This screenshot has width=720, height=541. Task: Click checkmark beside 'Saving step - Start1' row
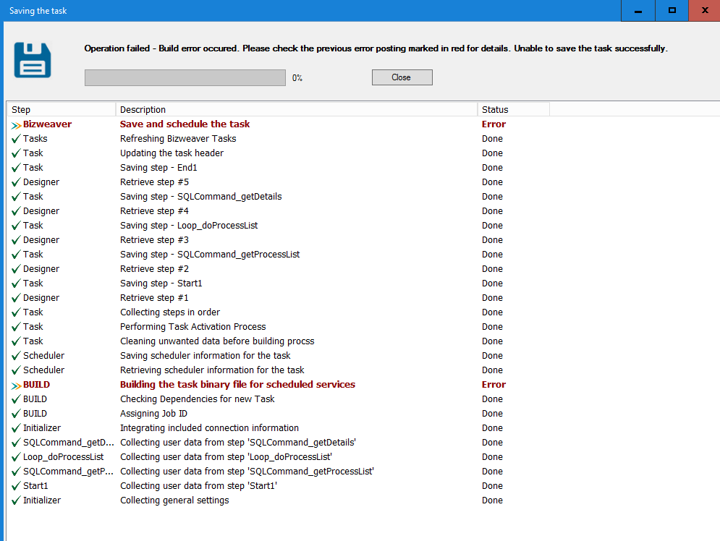16,283
